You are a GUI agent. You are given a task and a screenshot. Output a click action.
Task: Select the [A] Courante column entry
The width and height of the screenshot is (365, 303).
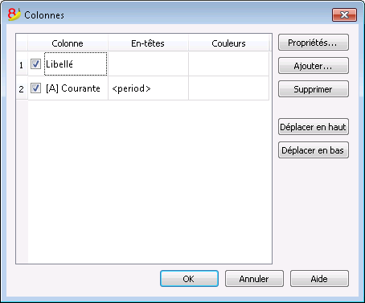pyautogui.click(x=73, y=88)
